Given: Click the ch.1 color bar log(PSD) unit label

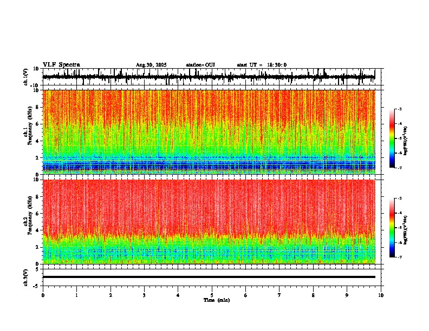Looking at the screenshot, I should (x=406, y=141).
